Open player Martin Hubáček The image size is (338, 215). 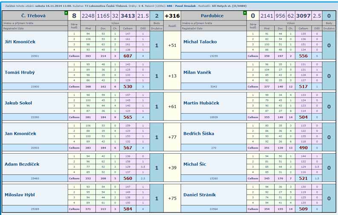[x=201, y=103]
